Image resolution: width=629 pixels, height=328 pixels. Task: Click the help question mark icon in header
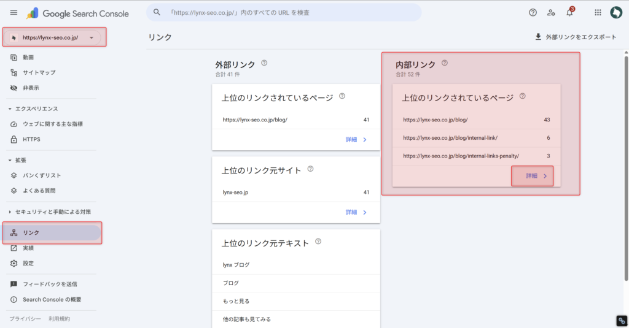point(533,12)
